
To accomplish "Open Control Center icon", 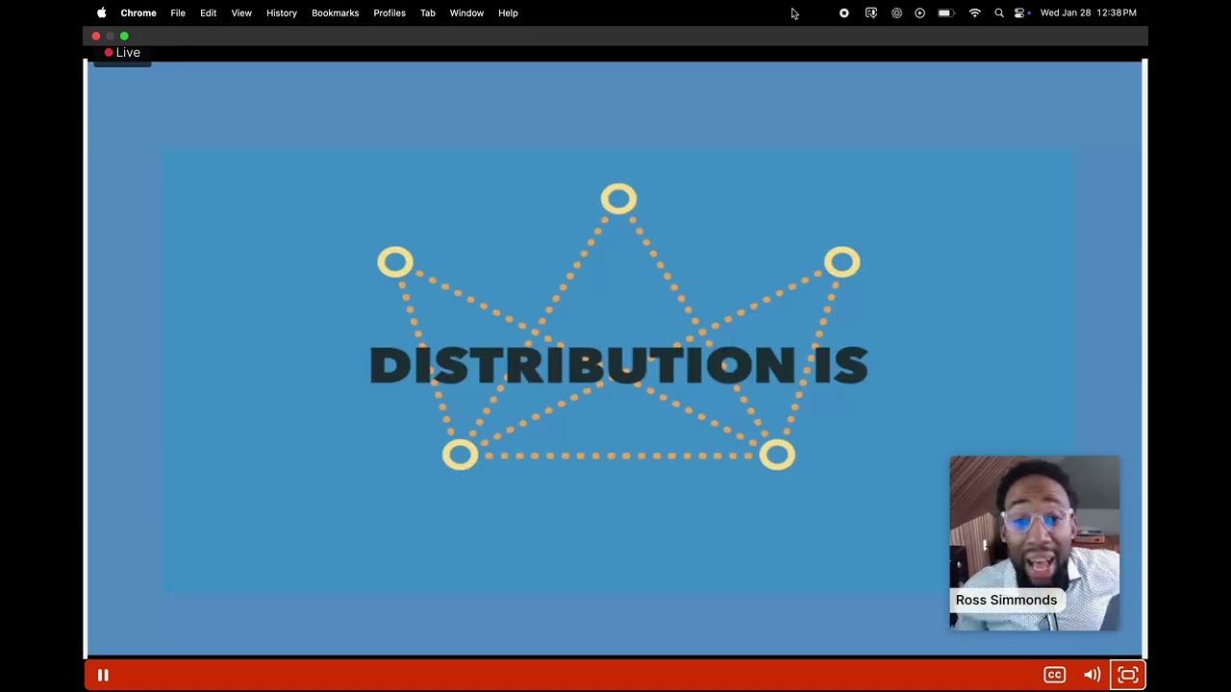I will [1021, 12].
